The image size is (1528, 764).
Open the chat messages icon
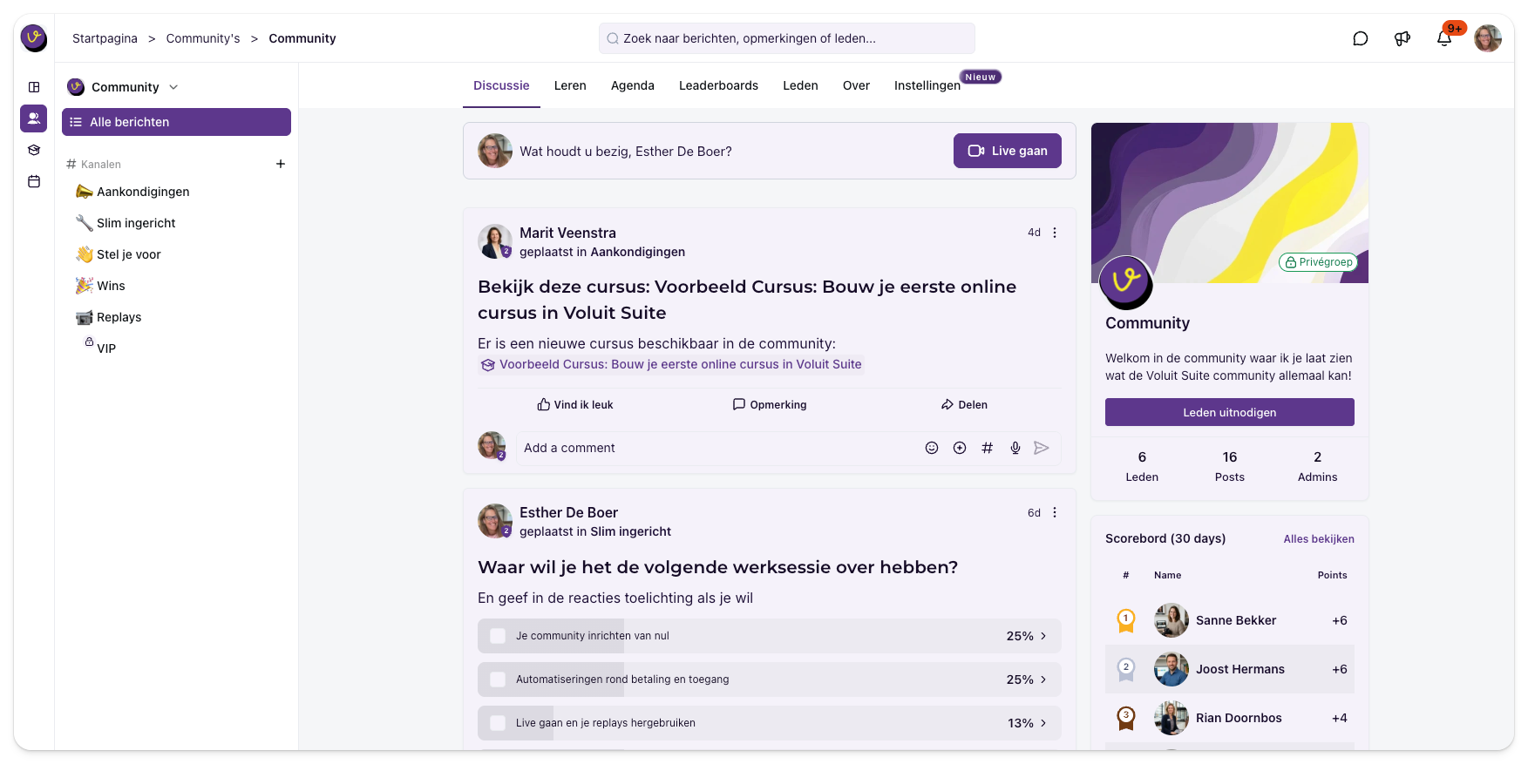[x=1361, y=38]
